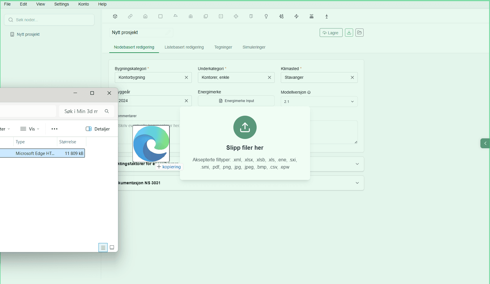Viewport: 490px width, 284px height.
Task: Select the solar panel icon
Action: coord(312,16)
